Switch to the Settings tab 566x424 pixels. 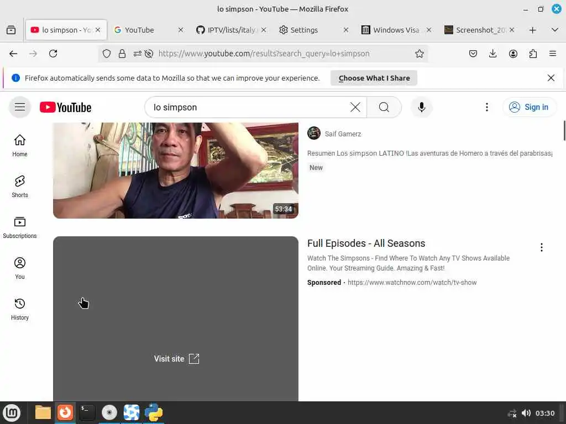(313, 30)
